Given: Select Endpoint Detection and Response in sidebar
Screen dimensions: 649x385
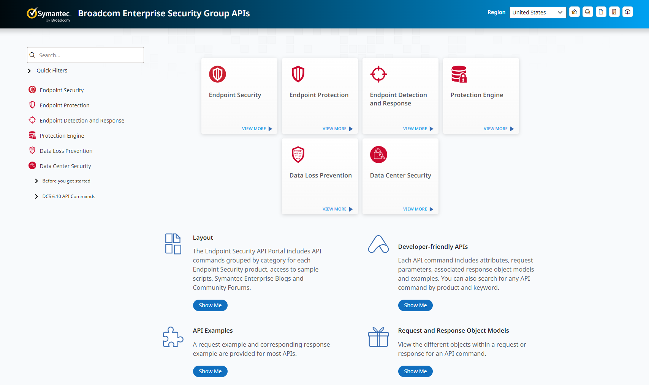Looking at the screenshot, I should 82,121.
